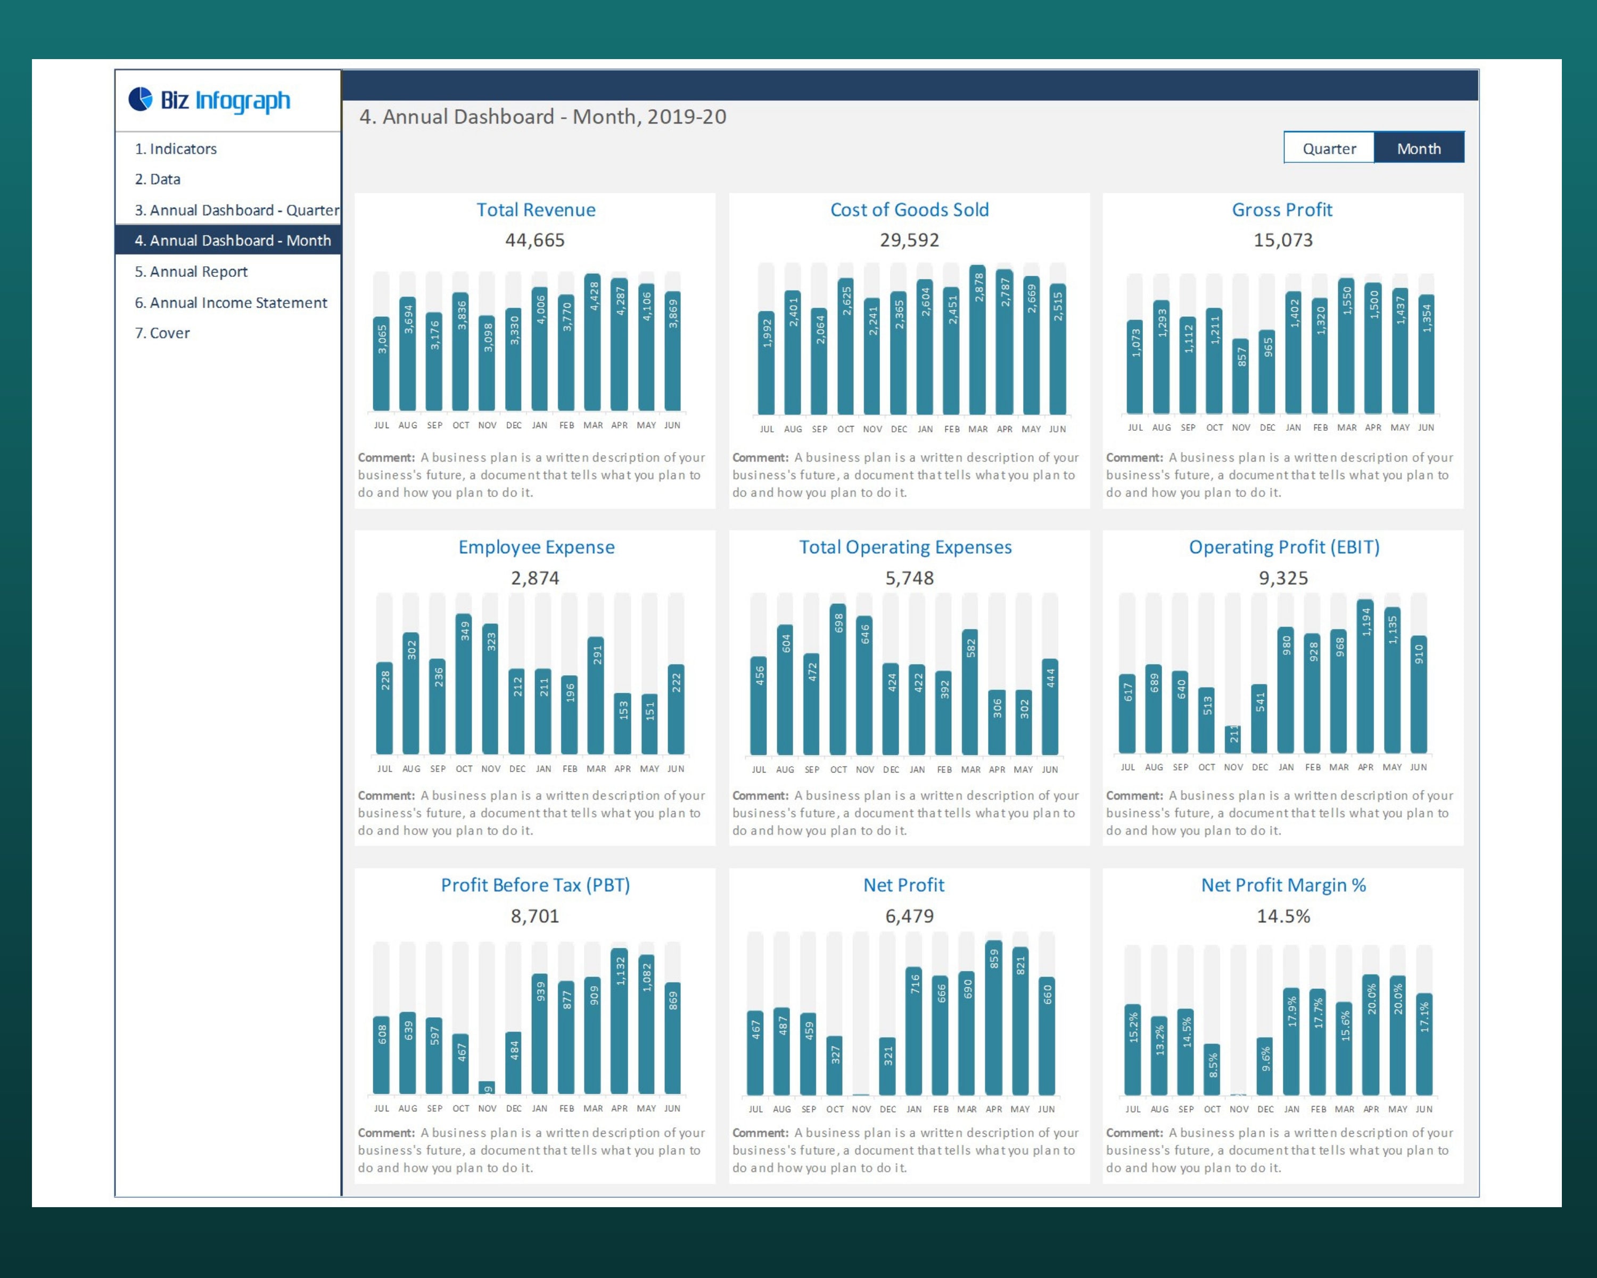Keep Month view selected
Viewport: 1597px width, 1278px height.
(x=1419, y=148)
